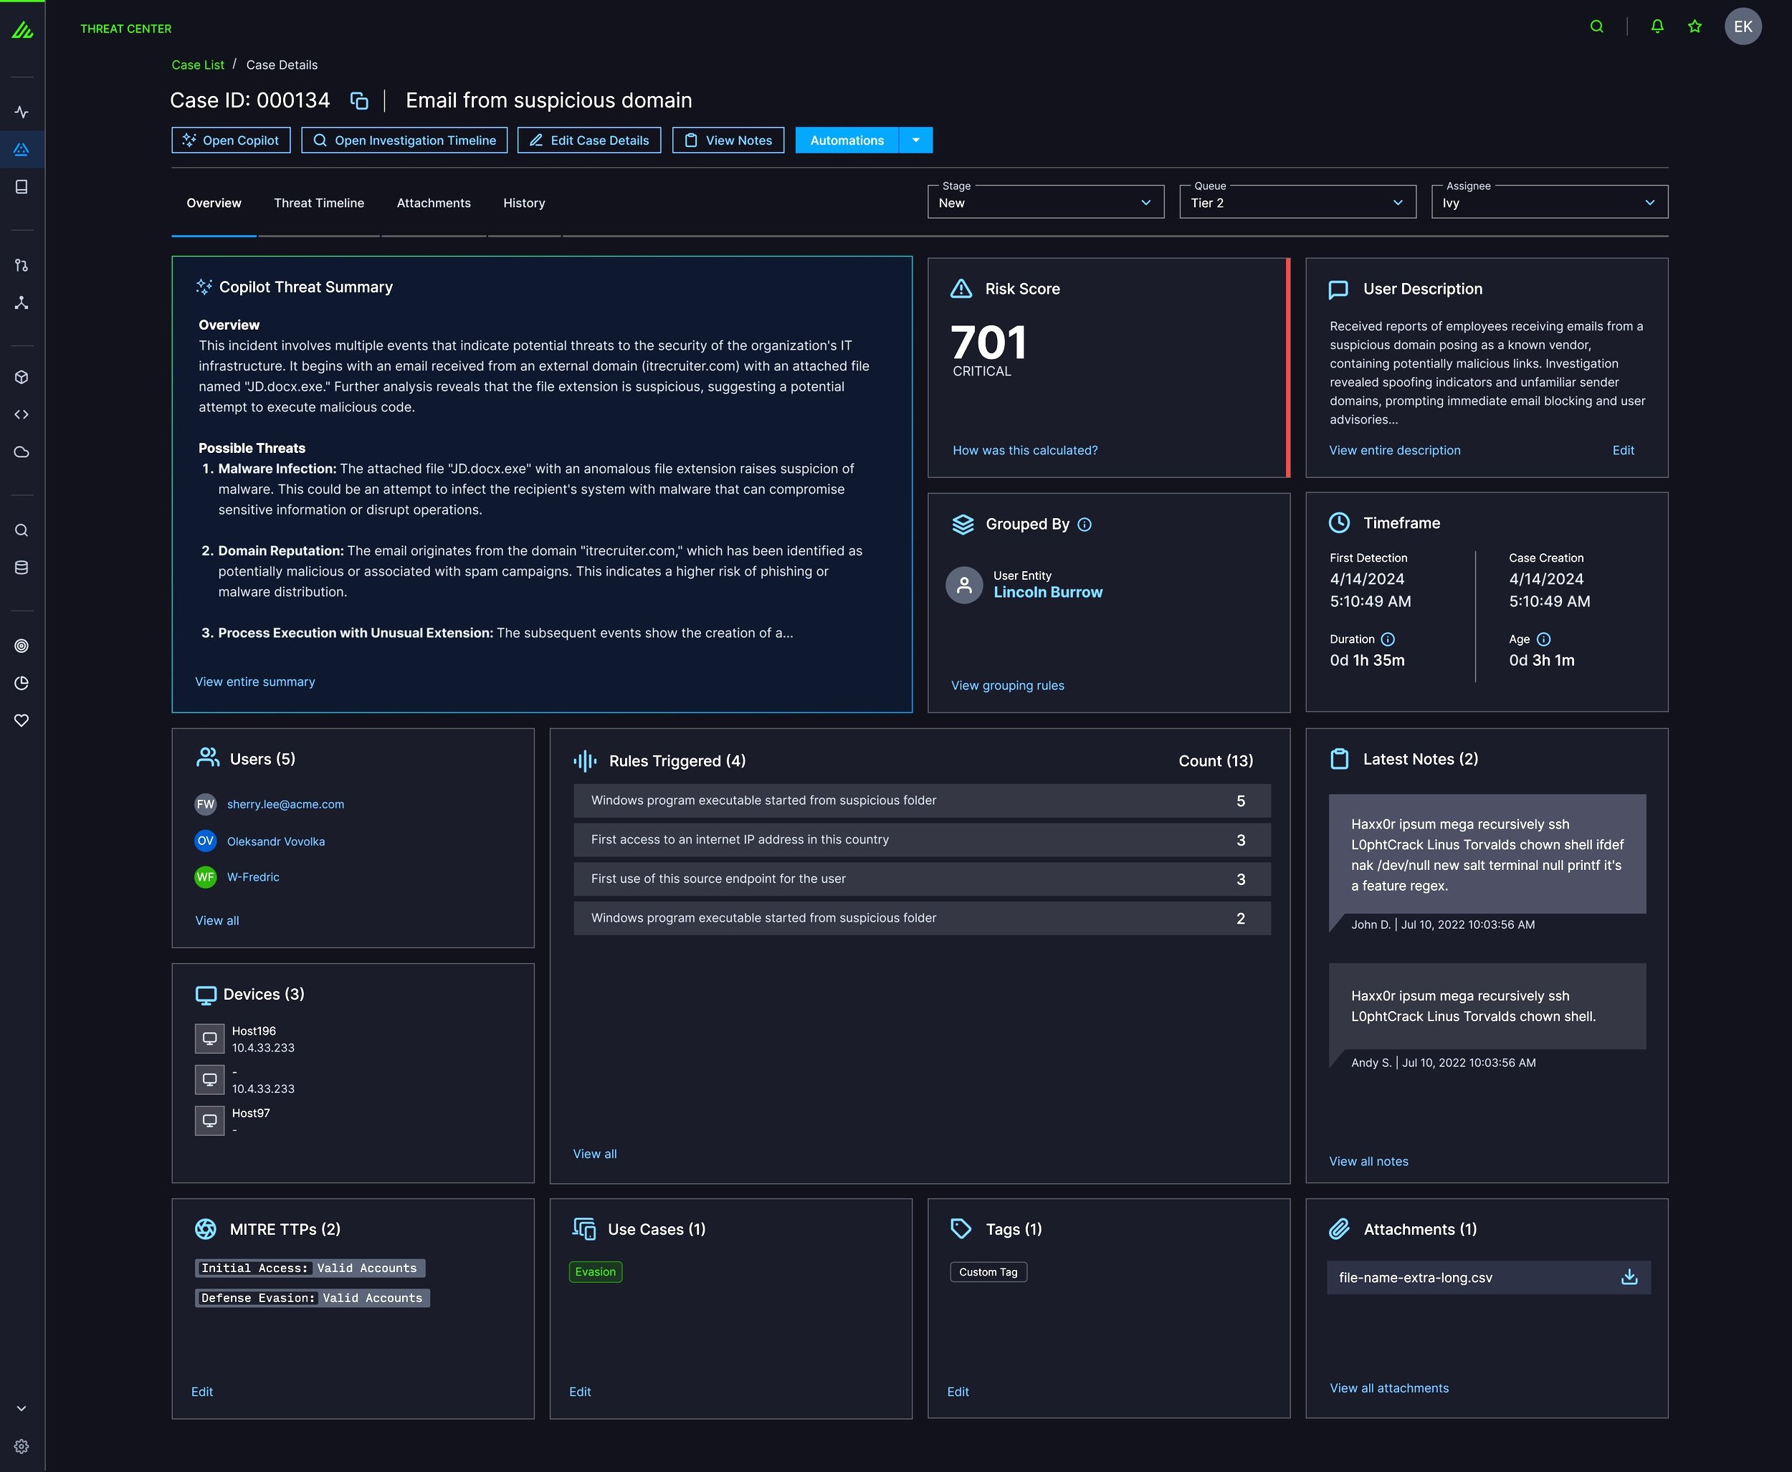1792x1472 pixels.
Task: Expand the sidebar chevron at bottom
Action: (22, 1408)
